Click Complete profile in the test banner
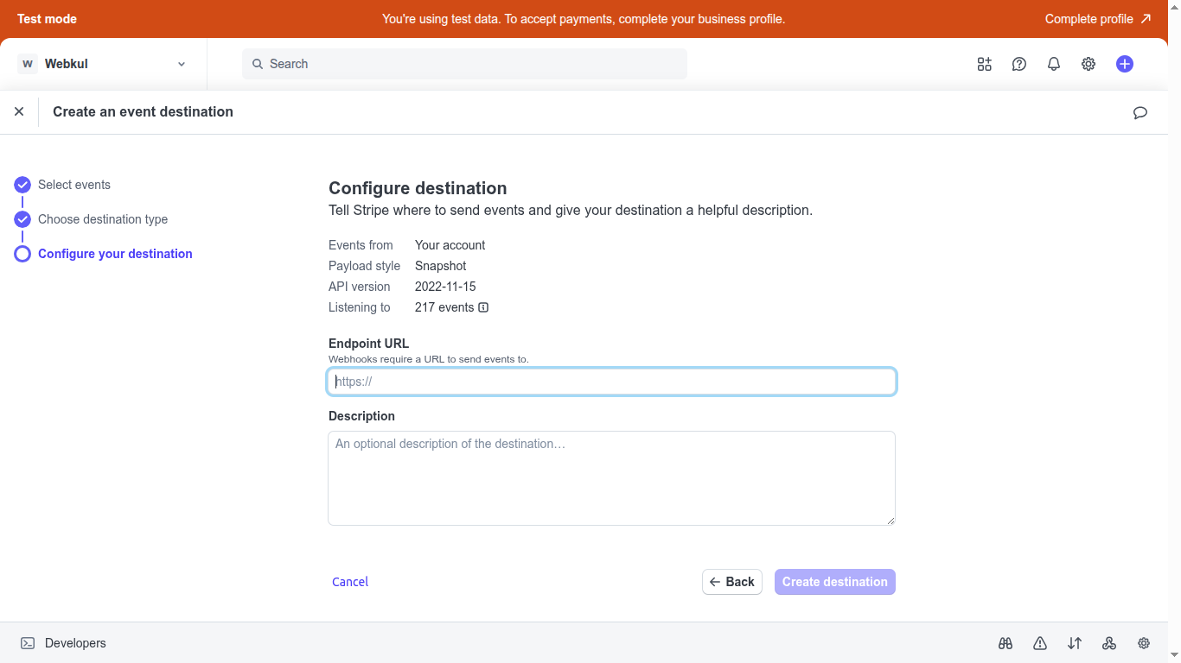 [x=1097, y=18]
